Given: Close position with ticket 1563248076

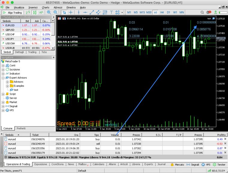Looking at the screenshot, I should pyautogui.click(x=225, y=139).
